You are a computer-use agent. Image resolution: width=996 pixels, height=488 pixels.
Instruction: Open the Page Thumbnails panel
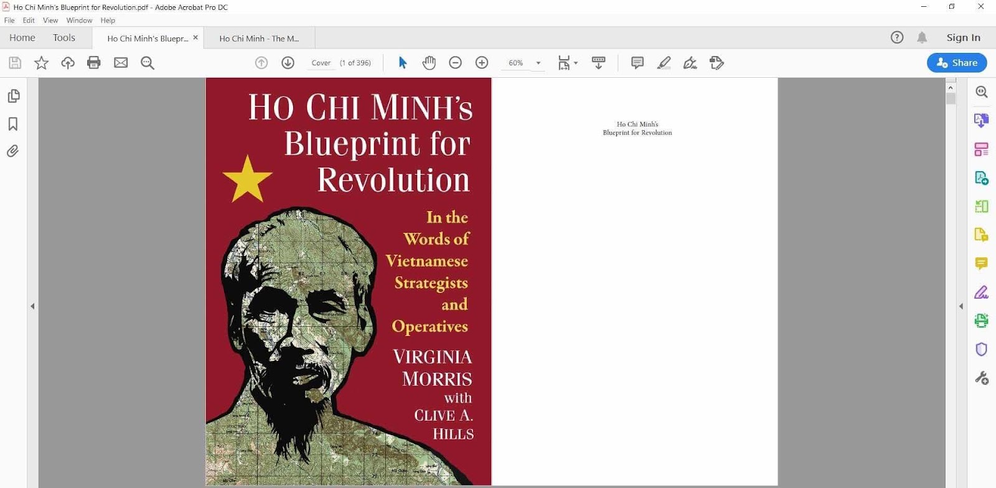point(14,96)
